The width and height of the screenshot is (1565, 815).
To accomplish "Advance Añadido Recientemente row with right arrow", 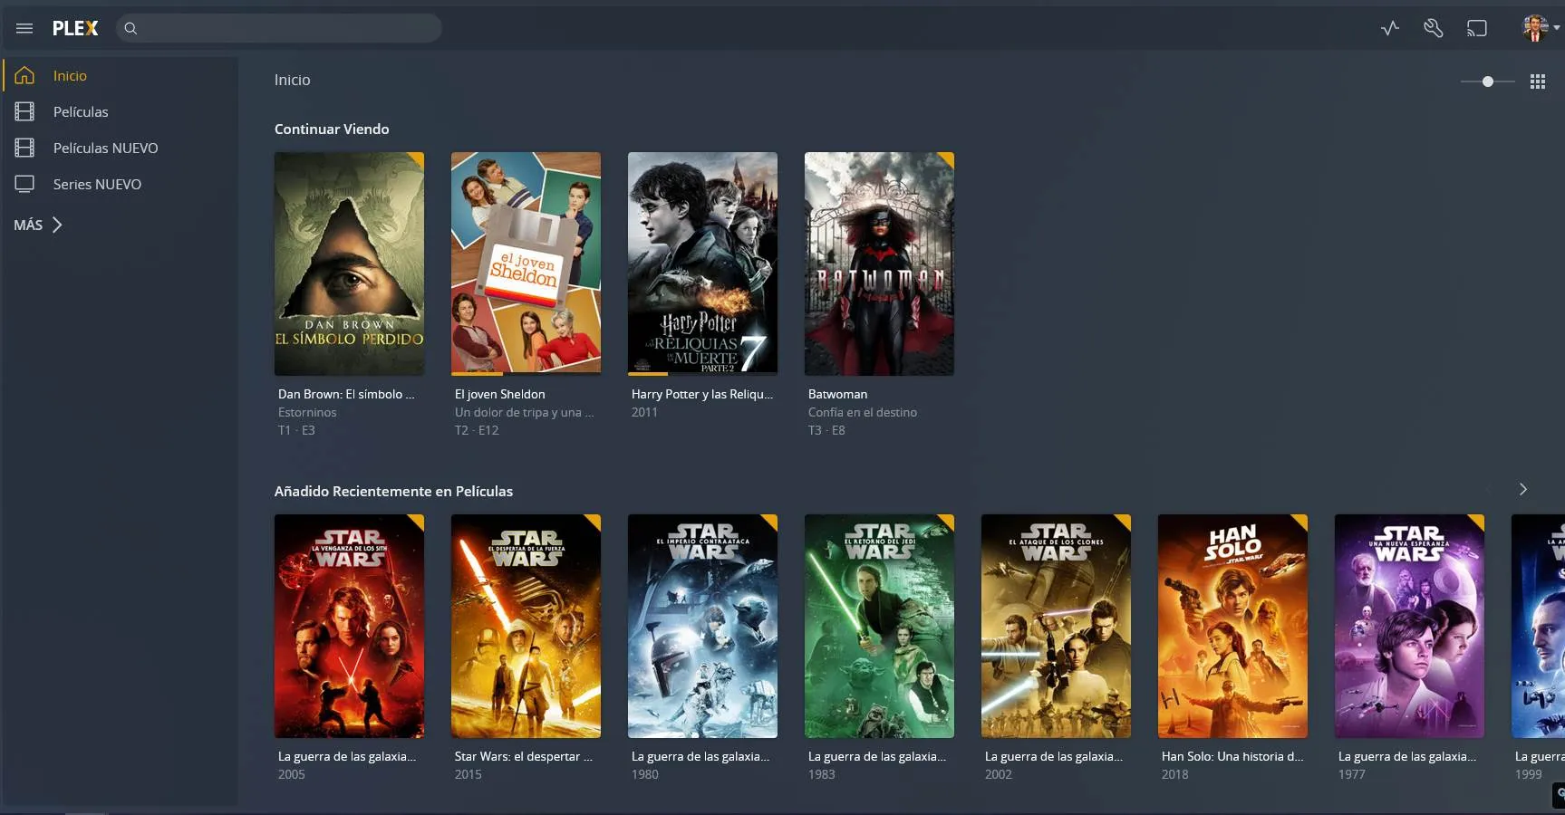I will 1523,489.
